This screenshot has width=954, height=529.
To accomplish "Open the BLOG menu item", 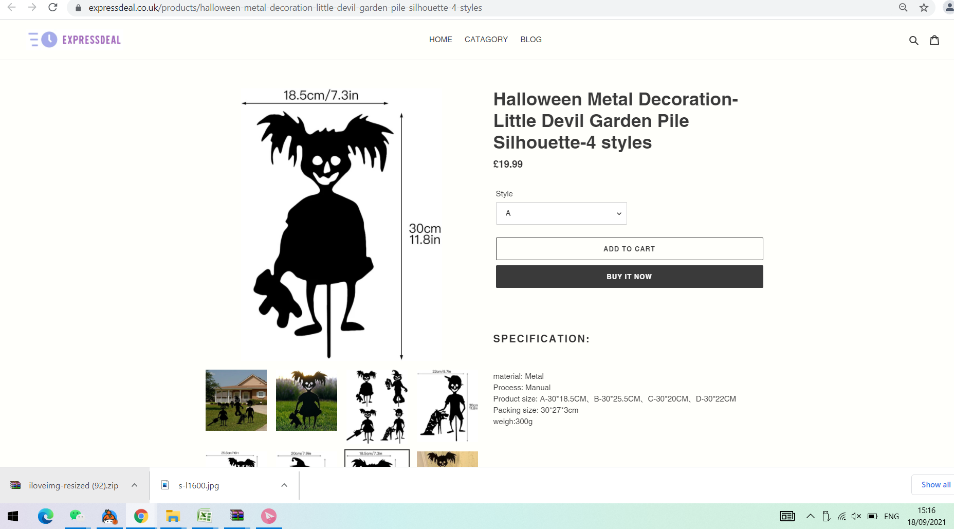I will click(x=531, y=40).
